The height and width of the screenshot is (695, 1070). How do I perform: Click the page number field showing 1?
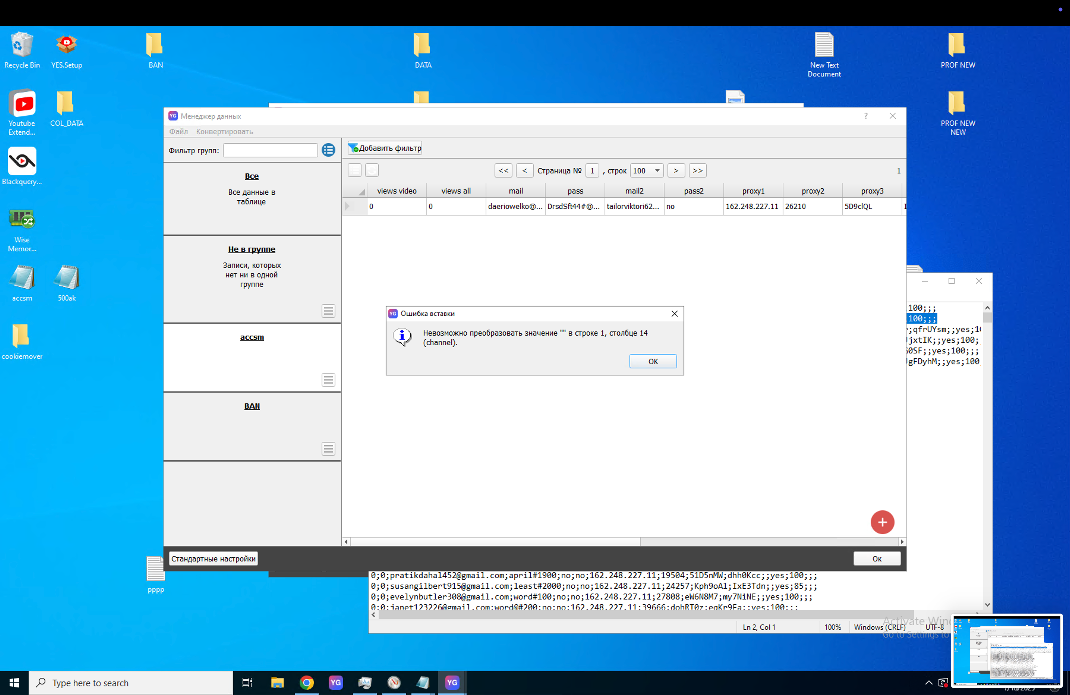tap(592, 171)
